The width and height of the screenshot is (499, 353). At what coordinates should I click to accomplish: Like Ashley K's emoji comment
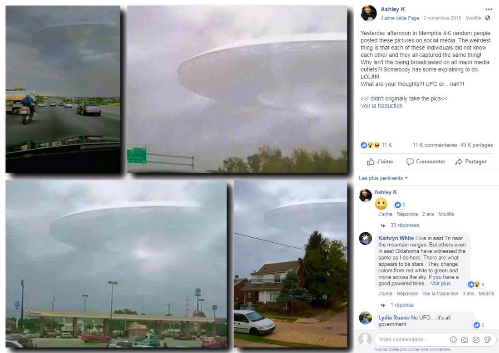point(385,214)
